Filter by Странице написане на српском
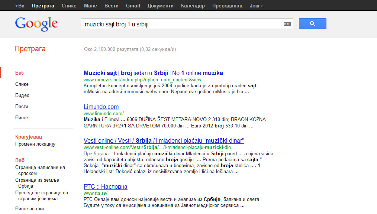 [x=40, y=170]
